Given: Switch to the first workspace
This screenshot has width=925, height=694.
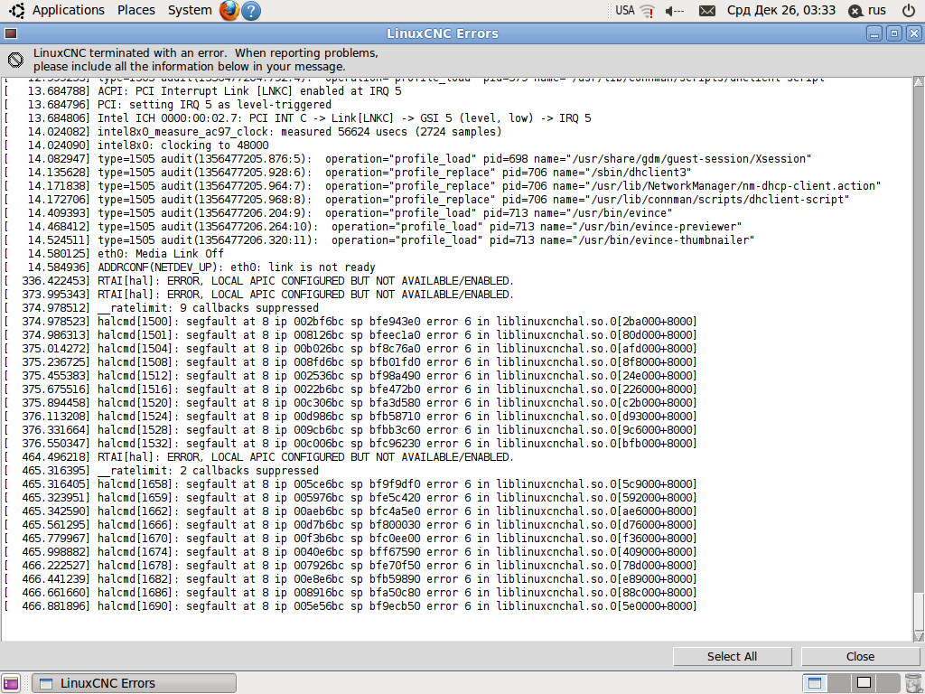Looking at the screenshot, I should click(x=816, y=683).
